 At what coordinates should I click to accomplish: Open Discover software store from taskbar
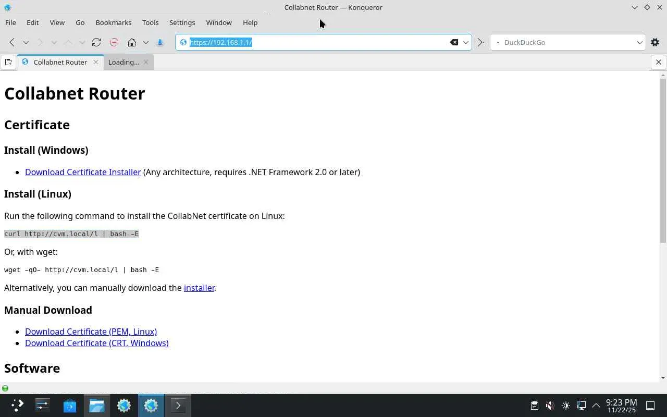click(70, 406)
